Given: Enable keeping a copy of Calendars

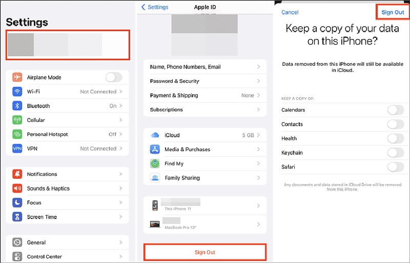Looking at the screenshot, I should [x=396, y=110].
